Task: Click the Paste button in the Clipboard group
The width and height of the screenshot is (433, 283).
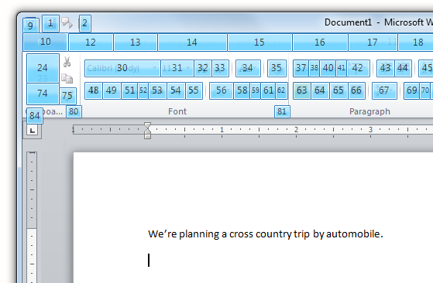Action: click(43, 68)
